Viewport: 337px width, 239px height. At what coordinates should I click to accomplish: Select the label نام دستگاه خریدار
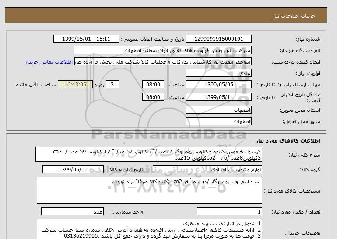click(300, 50)
